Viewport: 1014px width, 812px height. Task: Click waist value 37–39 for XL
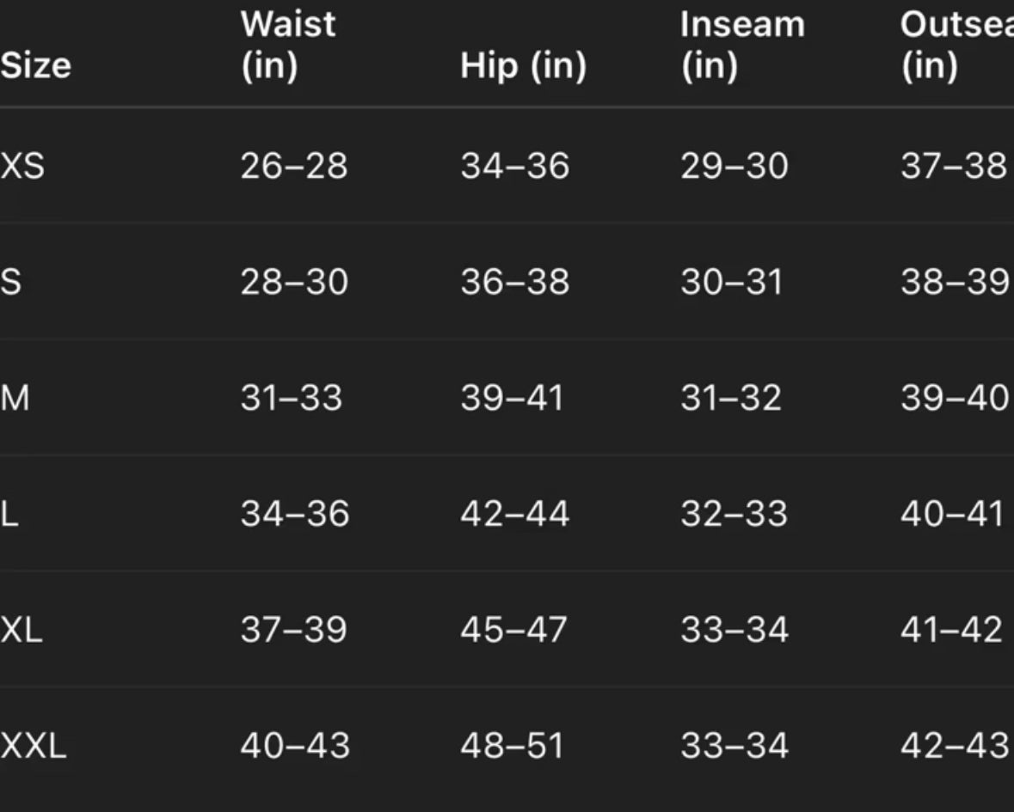pos(293,630)
